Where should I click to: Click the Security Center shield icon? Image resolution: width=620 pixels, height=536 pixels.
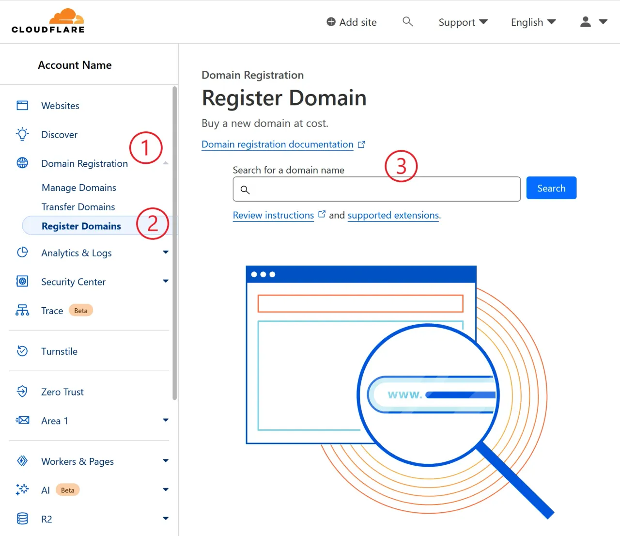pyautogui.click(x=22, y=282)
